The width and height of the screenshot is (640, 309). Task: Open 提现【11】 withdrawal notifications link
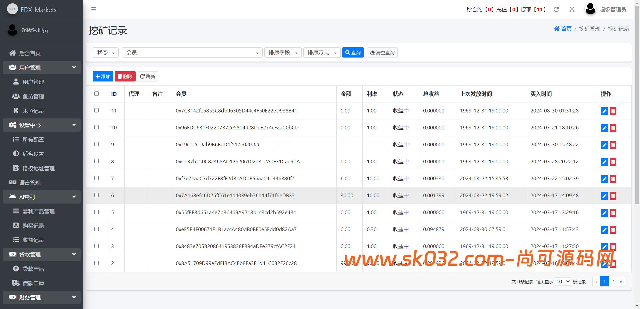click(x=533, y=9)
